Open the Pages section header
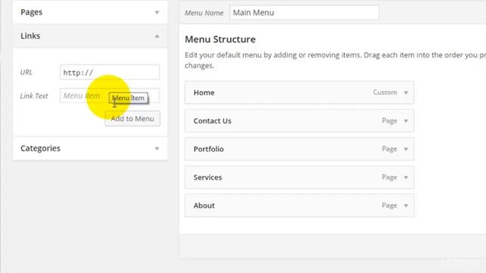 pyautogui.click(x=90, y=12)
